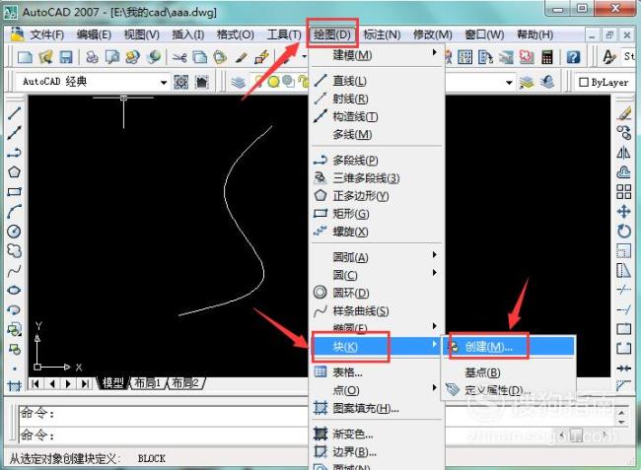Image resolution: width=641 pixels, height=470 pixels.
Task: Go to first layout tab arrow
Action: [x=36, y=384]
